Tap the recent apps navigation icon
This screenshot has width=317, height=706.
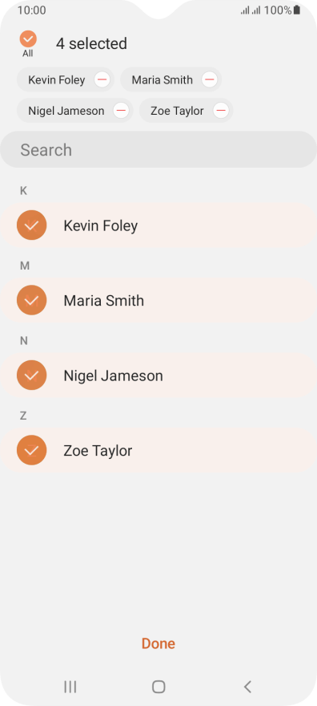(70, 687)
